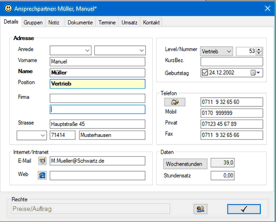Toggle the Geburtstag date checkbox

click(205, 73)
